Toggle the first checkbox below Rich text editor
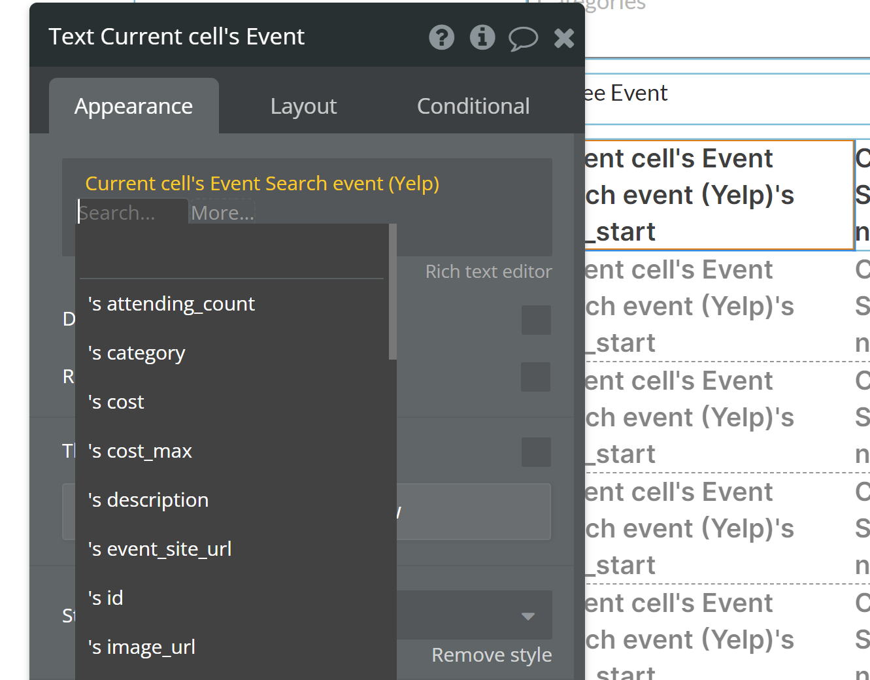 [536, 320]
